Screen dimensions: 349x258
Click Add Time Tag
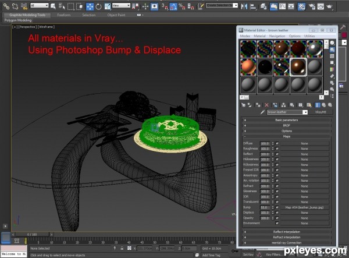point(211,255)
